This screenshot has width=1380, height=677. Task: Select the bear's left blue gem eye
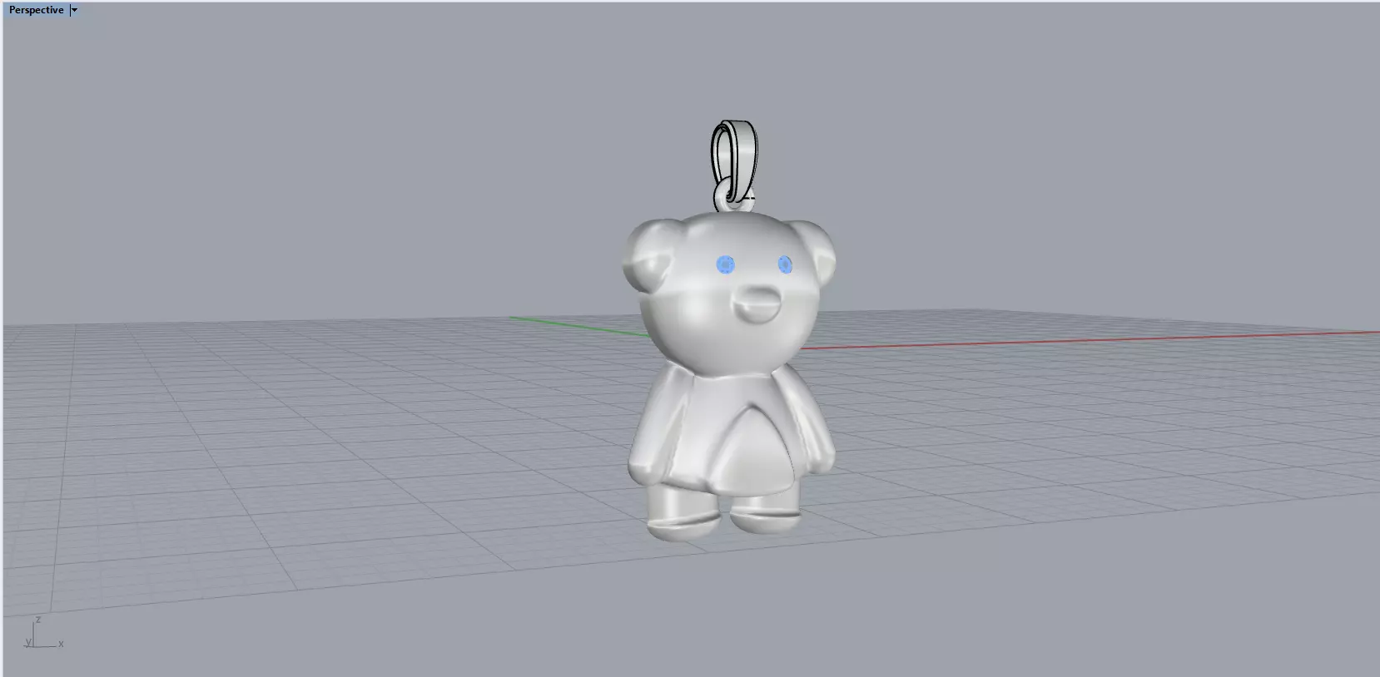point(726,264)
